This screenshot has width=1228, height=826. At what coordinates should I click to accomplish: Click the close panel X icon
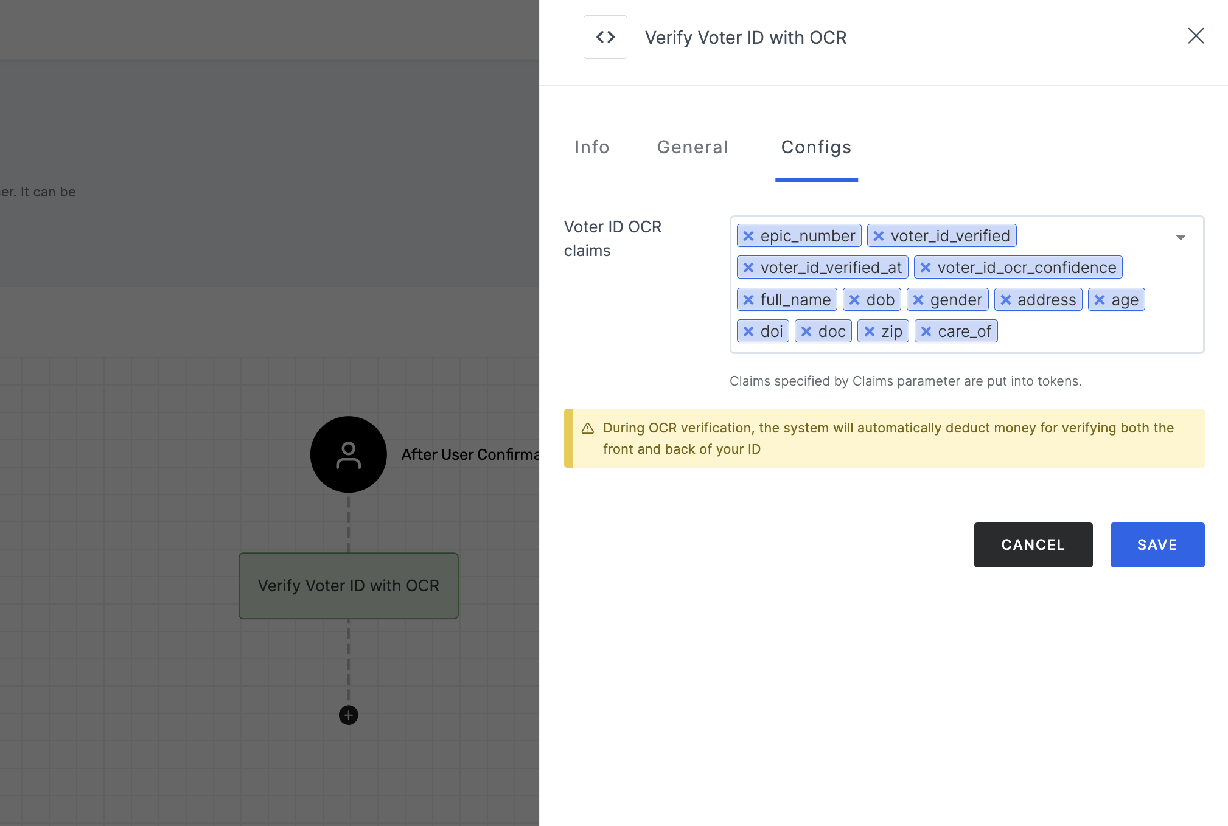(x=1196, y=35)
